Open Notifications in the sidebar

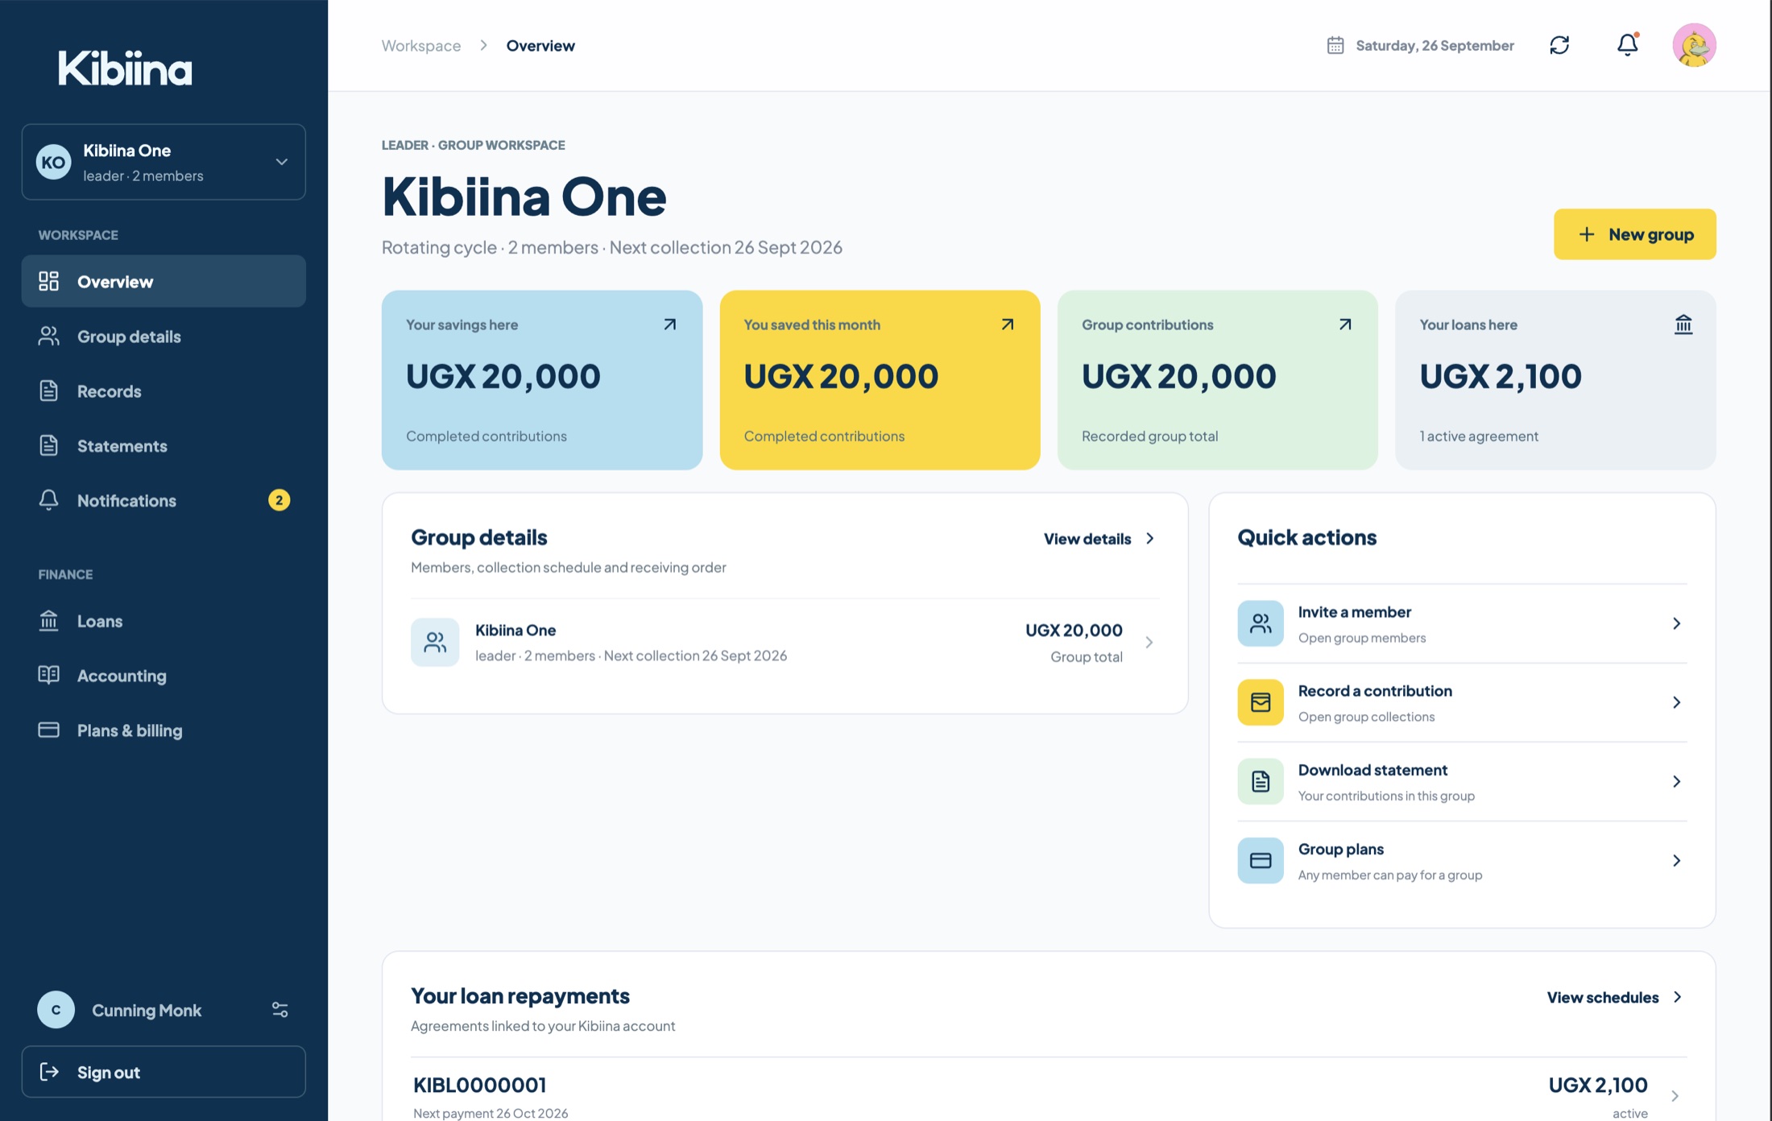164,500
